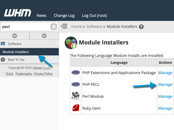Open the Change Log menu item
174x130 pixels.
tap(64, 16)
